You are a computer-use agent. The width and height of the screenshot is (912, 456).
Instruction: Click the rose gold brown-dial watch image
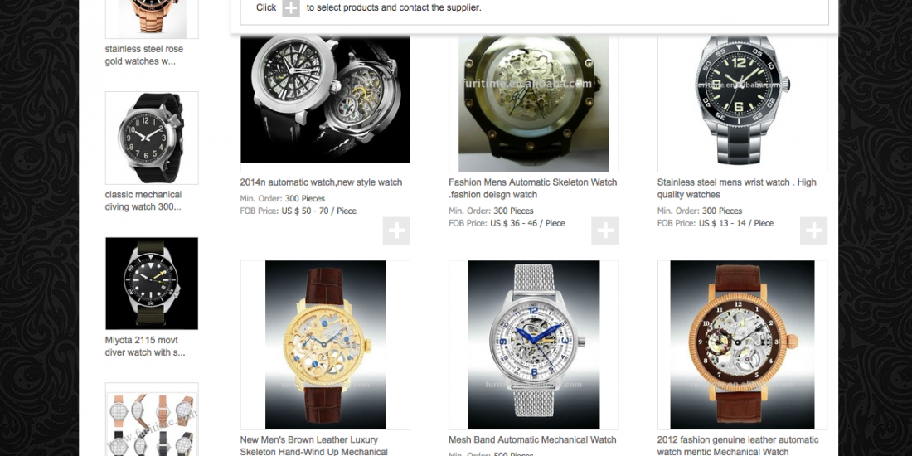click(742, 345)
